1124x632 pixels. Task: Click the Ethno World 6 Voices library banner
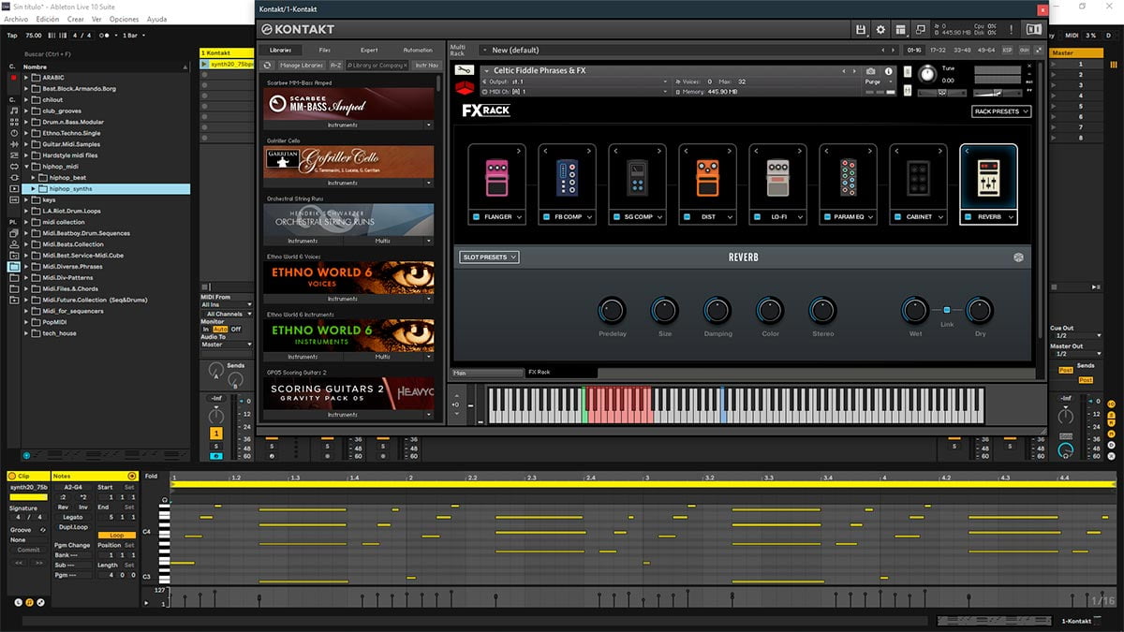point(348,277)
